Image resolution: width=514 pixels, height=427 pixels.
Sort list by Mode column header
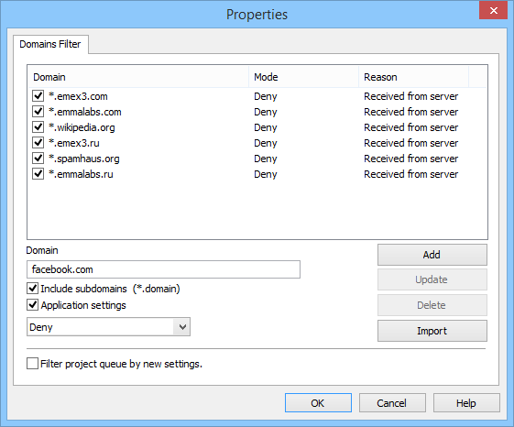(x=303, y=77)
